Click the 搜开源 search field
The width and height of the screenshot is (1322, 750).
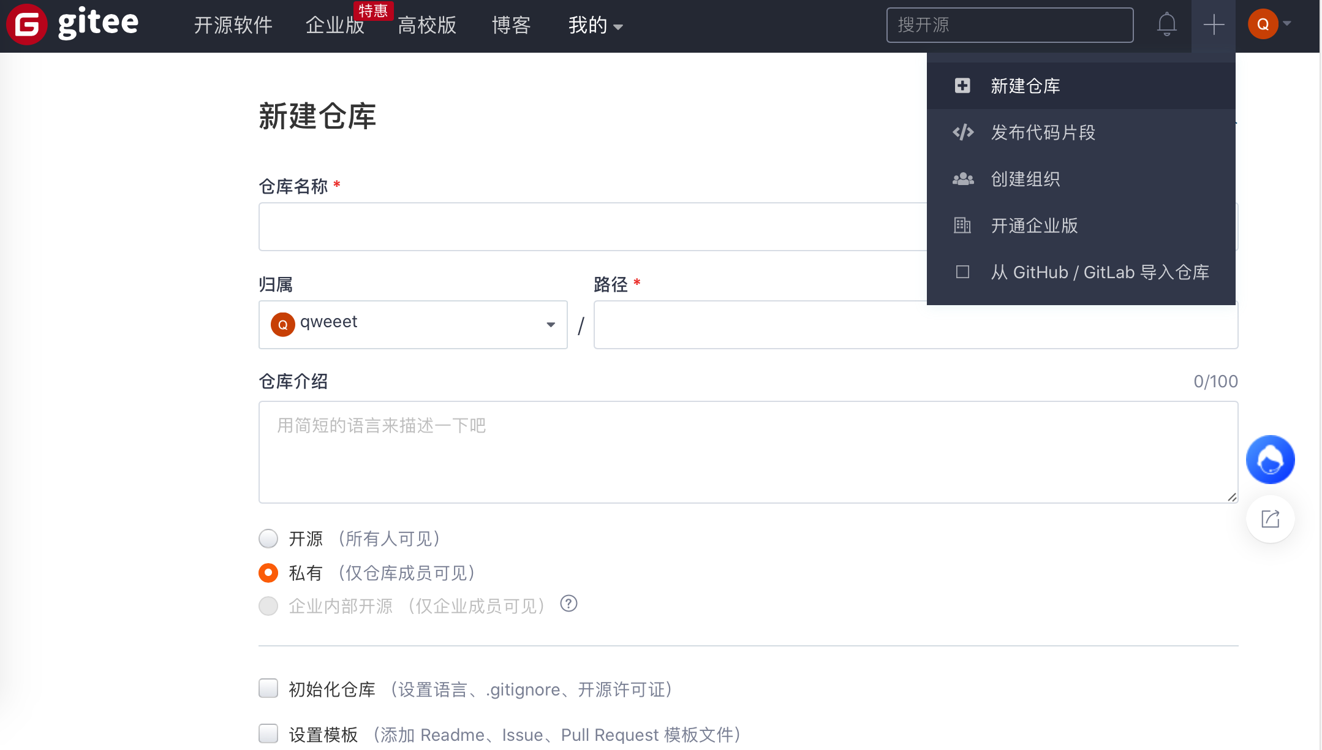[x=1010, y=25]
